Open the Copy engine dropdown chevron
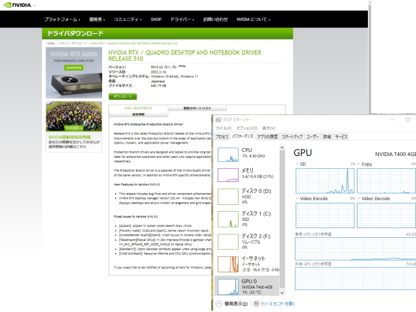Viewport: 416px width, 312px height. pos(359,164)
